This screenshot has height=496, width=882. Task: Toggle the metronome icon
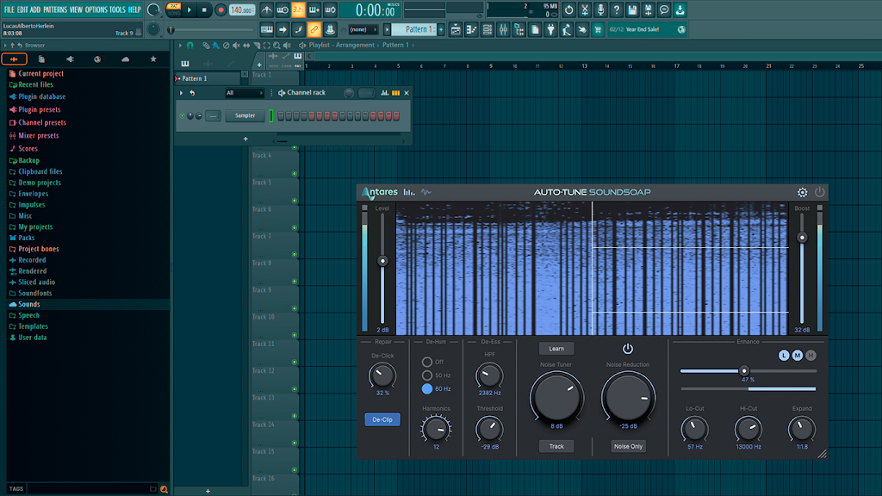pyautogui.click(x=267, y=9)
